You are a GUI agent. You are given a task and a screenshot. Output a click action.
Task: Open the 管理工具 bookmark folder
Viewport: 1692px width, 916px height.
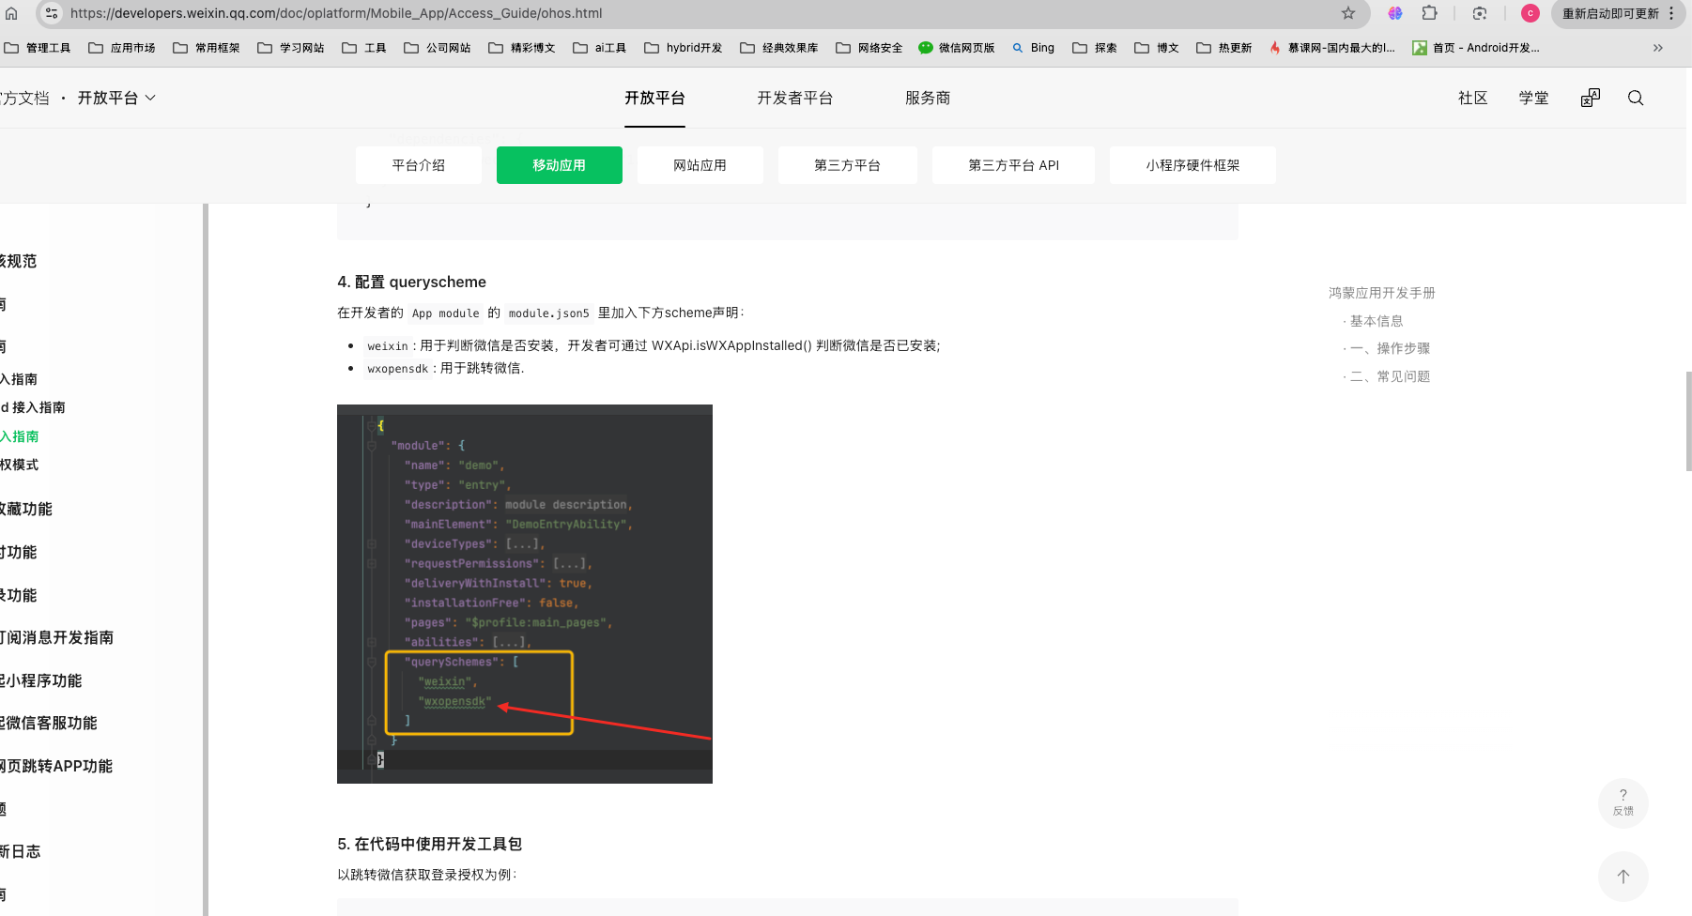click(x=38, y=48)
